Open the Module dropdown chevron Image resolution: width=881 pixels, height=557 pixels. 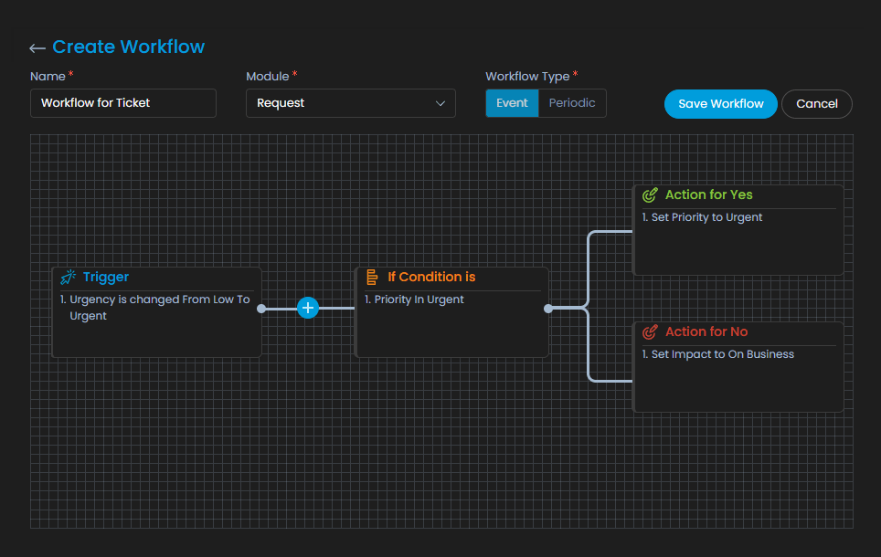[440, 103]
